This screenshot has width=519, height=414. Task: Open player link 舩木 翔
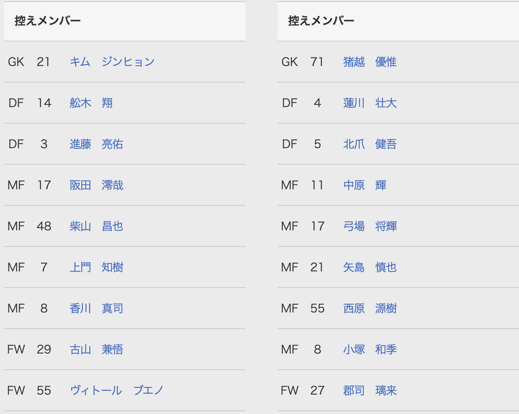[91, 103]
